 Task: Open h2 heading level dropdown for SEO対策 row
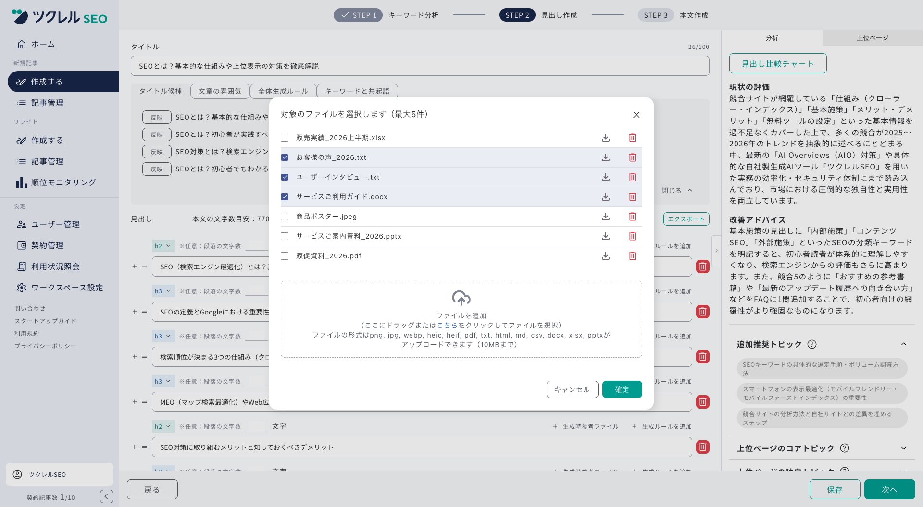click(162, 426)
